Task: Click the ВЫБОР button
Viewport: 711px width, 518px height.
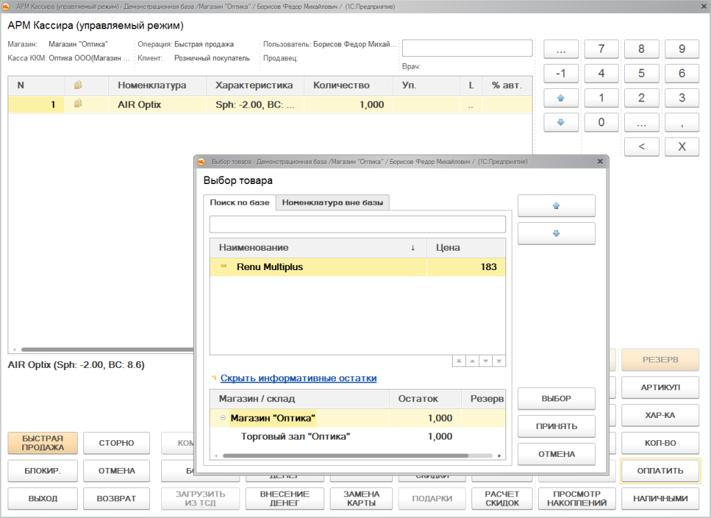Action: (x=556, y=399)
